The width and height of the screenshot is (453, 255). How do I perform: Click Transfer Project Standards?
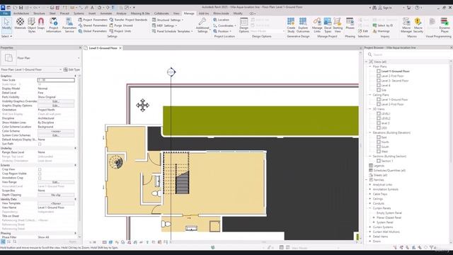pos(128,20)
